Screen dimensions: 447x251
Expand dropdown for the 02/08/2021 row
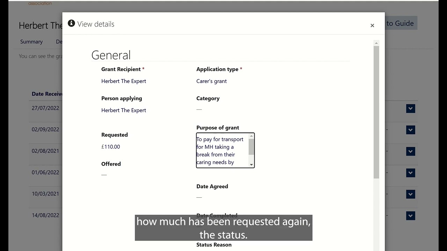410,151
